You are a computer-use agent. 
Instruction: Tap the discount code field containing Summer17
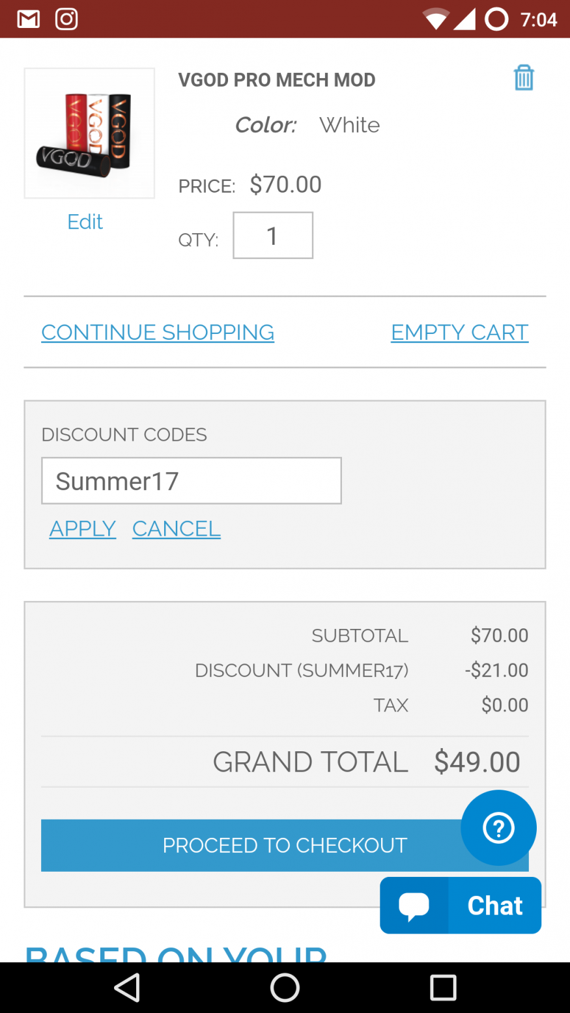192,480
